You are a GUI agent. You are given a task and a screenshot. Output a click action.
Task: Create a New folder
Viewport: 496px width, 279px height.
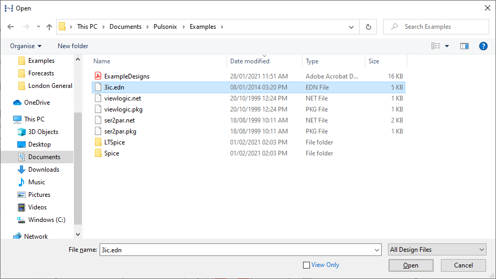coord(73,46)
